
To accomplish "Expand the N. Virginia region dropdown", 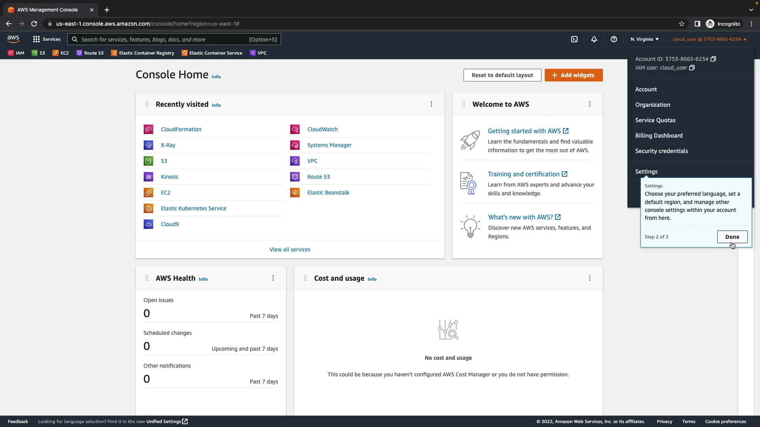I will click(x=644, y=39).
